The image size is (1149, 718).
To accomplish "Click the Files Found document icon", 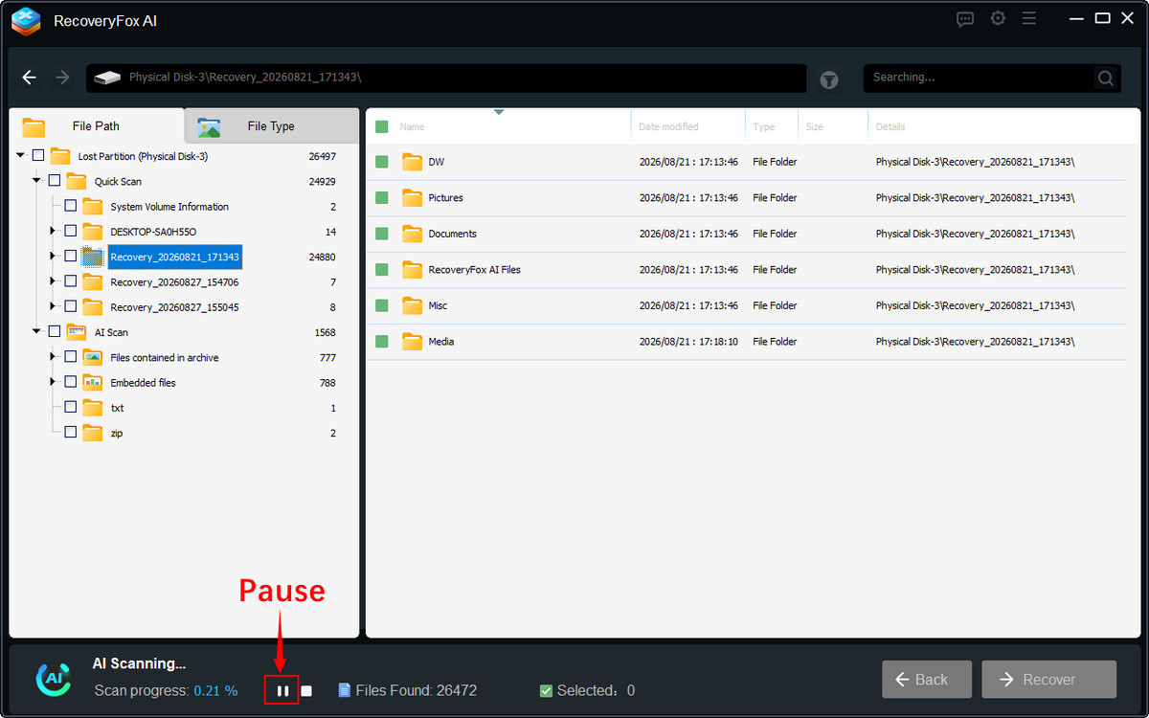I will click(345, 690).
